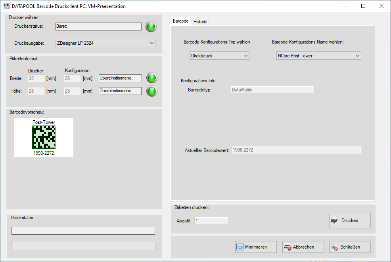The width and height of the screenshot is (391, 262).
Task: Click the icon on the Schließen button
Action: (334, 247)
